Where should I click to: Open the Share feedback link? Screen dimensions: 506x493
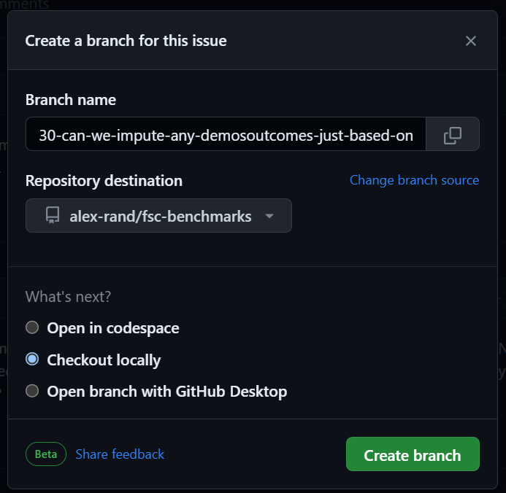[120, 454]
